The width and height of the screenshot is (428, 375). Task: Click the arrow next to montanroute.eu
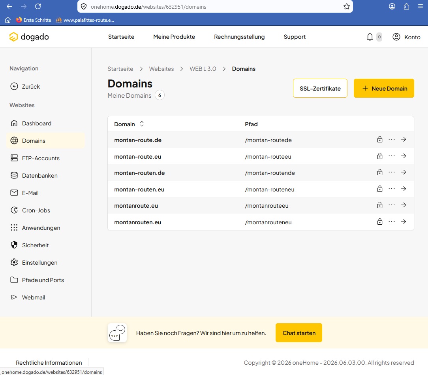[x=404, y=205]
